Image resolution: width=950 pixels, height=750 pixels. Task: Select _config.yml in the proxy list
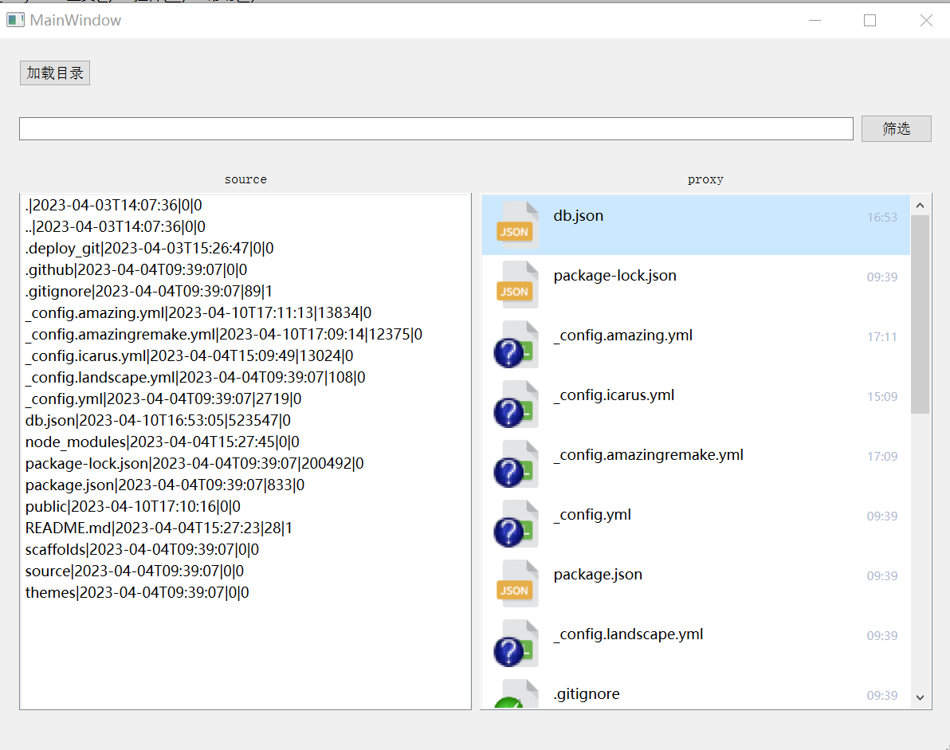(x=696, y=524)
